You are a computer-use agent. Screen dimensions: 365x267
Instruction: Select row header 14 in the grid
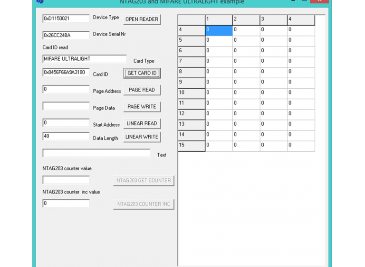point(192,136)
